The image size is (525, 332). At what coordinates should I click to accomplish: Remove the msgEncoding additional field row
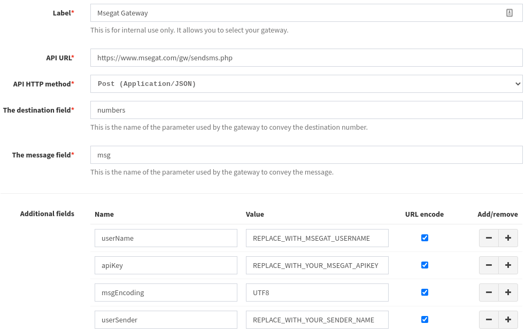489,293
